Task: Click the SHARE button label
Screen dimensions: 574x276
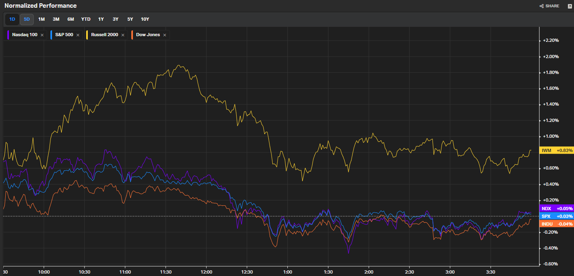Action: (x=552, y=6)
